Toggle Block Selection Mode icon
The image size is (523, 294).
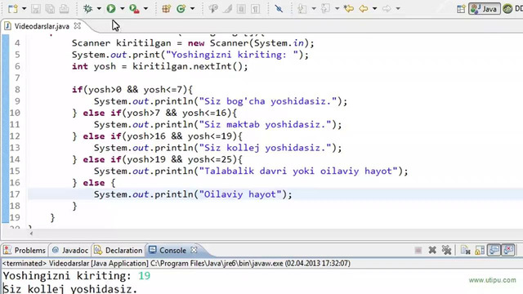point(241,9)
